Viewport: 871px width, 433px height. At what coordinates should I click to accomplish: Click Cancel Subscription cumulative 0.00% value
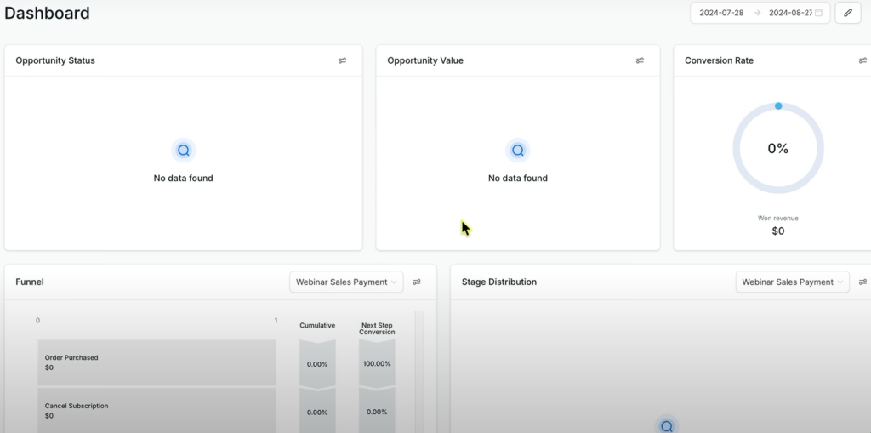pyautogui.click(x=317, y=413)
